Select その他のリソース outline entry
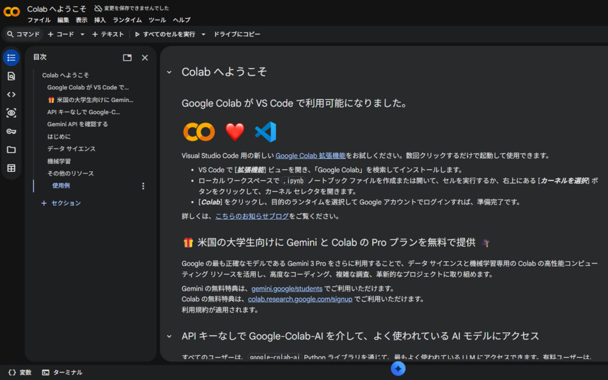 coord(71,174)
